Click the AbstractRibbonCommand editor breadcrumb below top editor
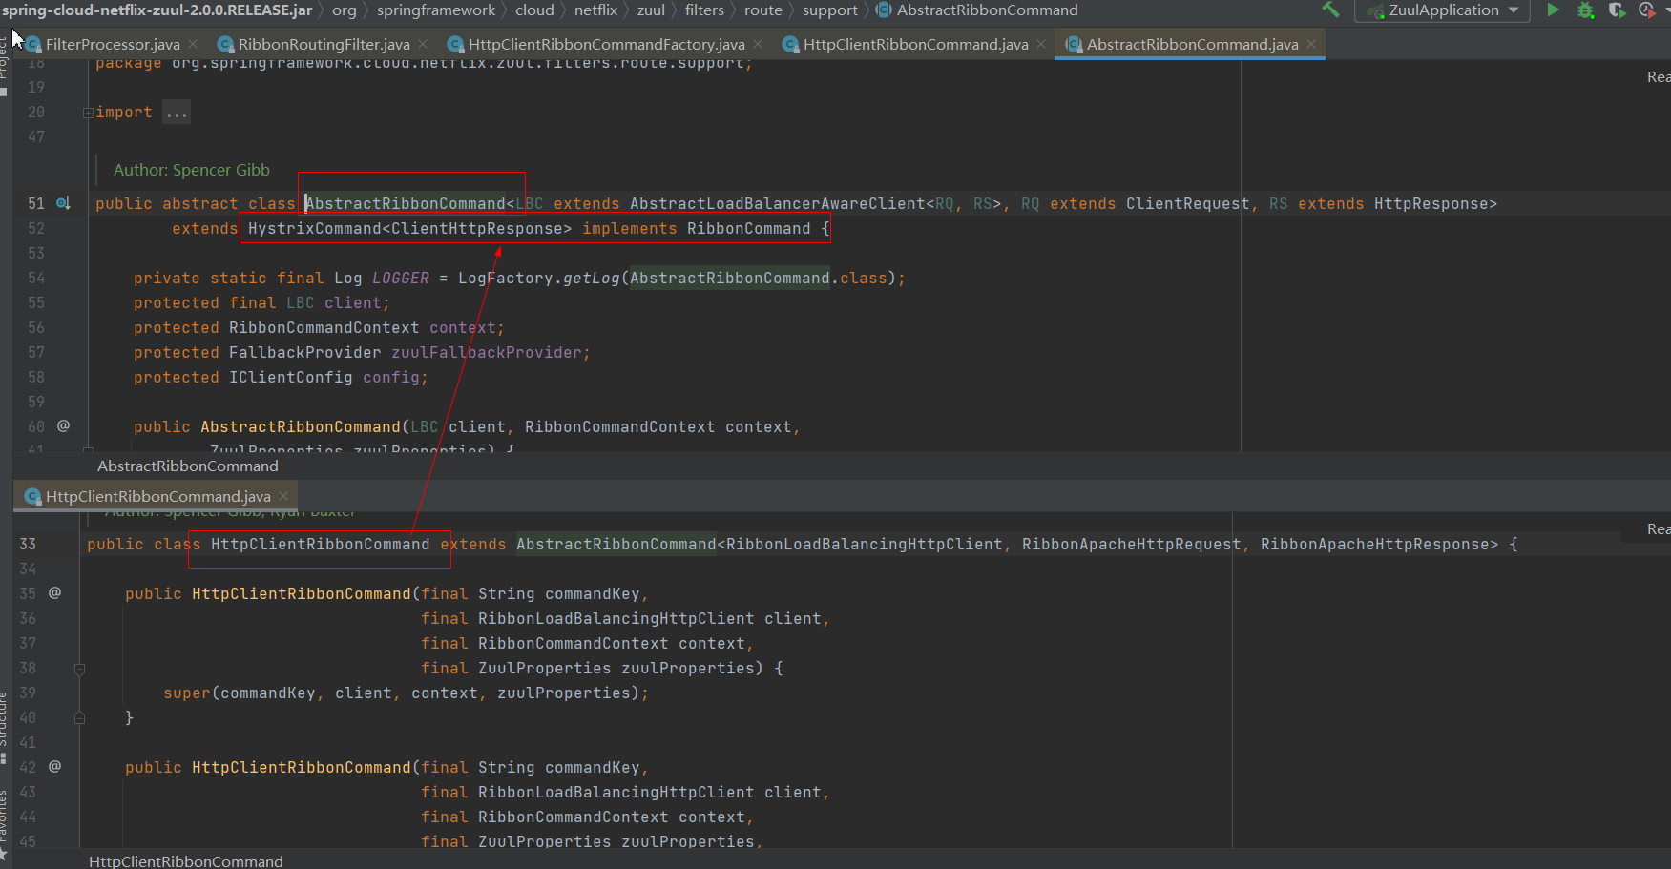The width and height of the screenshot is (1671, 869). coord(188,466)
